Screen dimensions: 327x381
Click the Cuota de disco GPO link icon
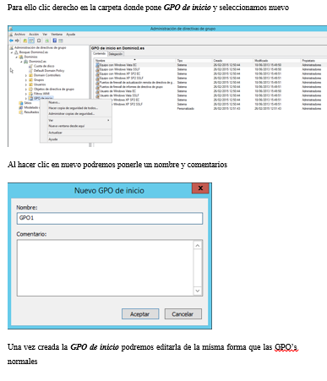pyautogui.click(x=30, y=66)
